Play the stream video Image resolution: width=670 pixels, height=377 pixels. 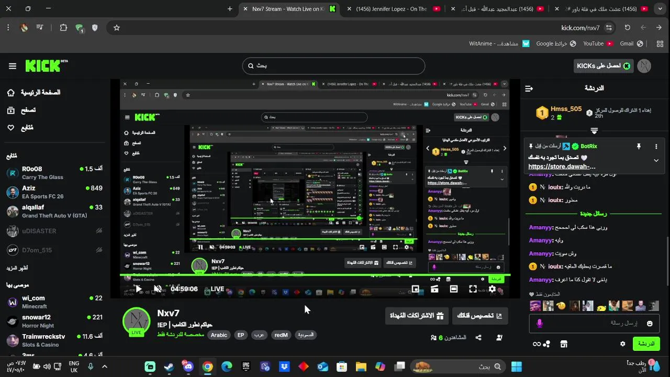139,289
